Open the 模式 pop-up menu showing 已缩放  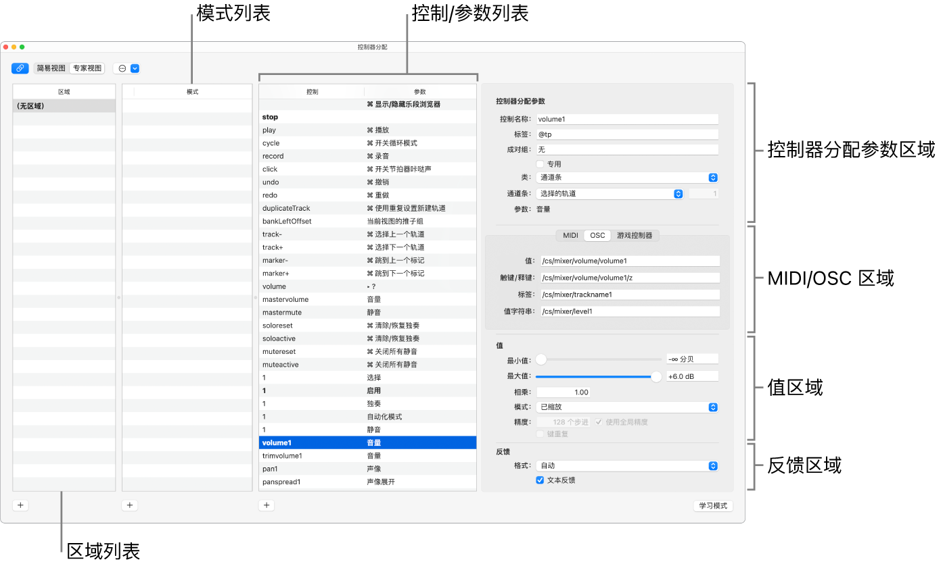coord(627,407)
